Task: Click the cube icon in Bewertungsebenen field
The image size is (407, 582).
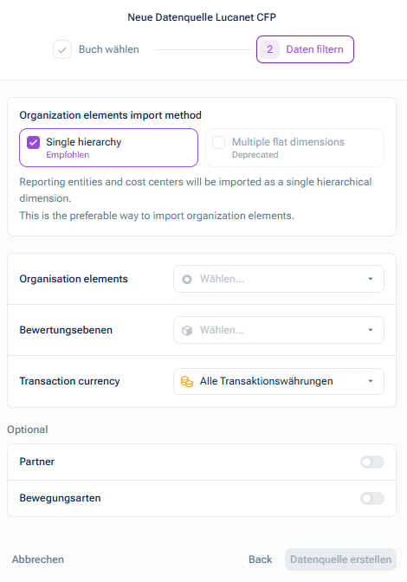Action: [187, 330]
